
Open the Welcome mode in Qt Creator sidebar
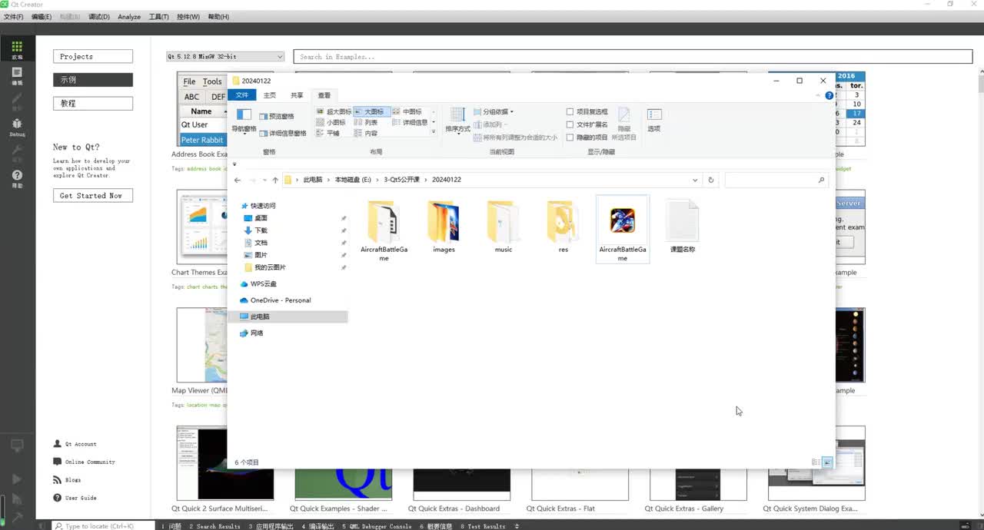click(x=17, y=50)
